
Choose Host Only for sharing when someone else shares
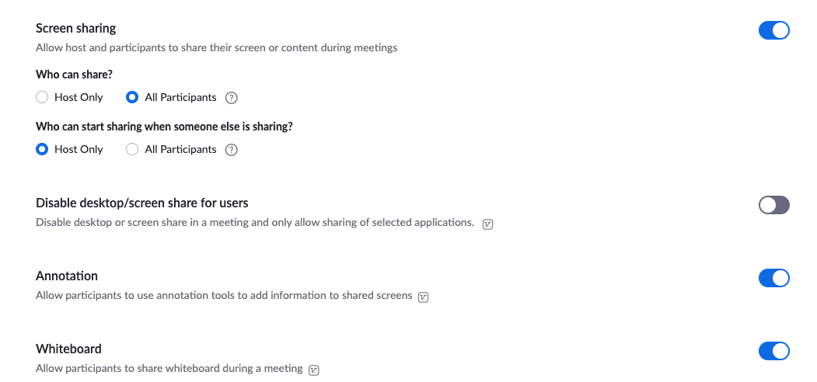point(43,149)
